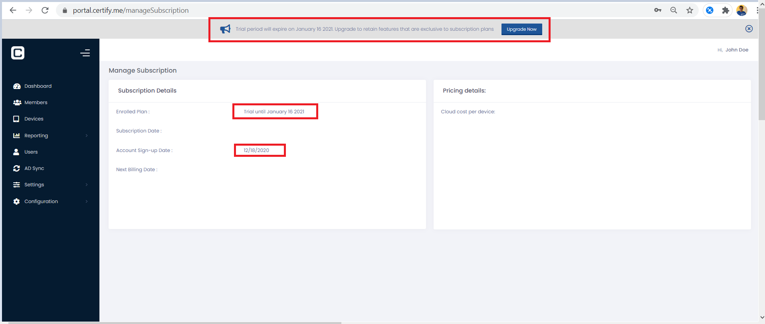Click the horizontal scrollbar at the bottom
765x324 pixels.
(x=174, y=322)
